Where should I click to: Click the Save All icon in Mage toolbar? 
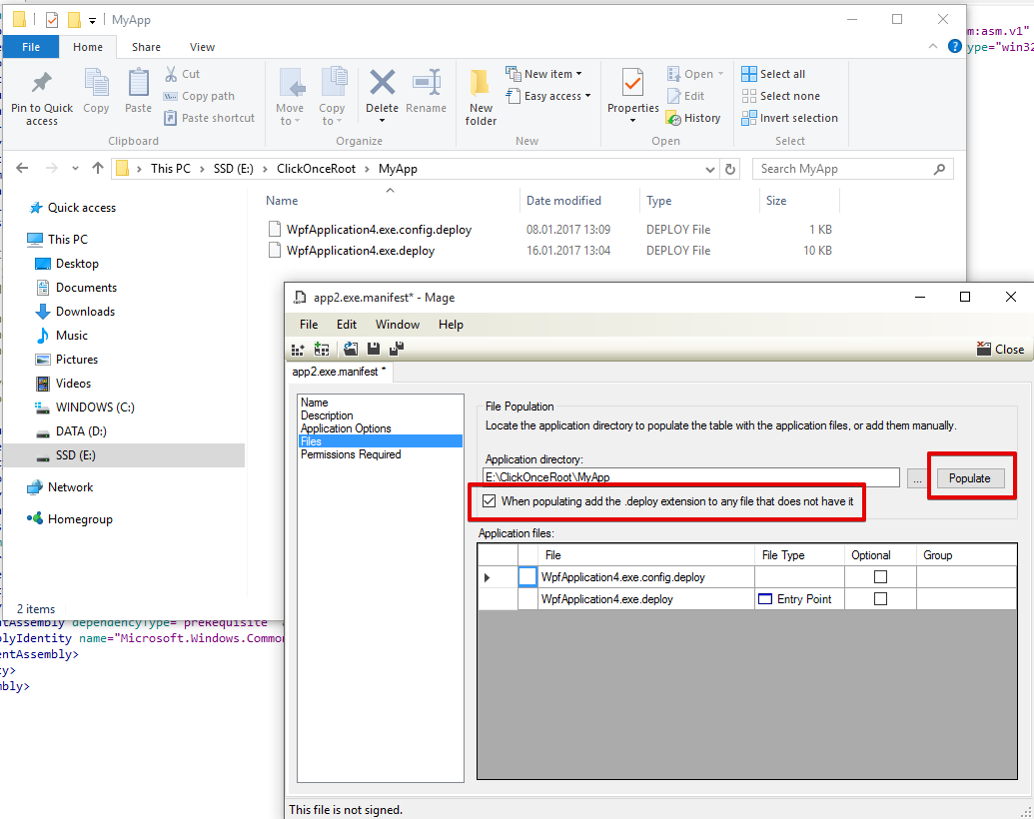[396, 349]
